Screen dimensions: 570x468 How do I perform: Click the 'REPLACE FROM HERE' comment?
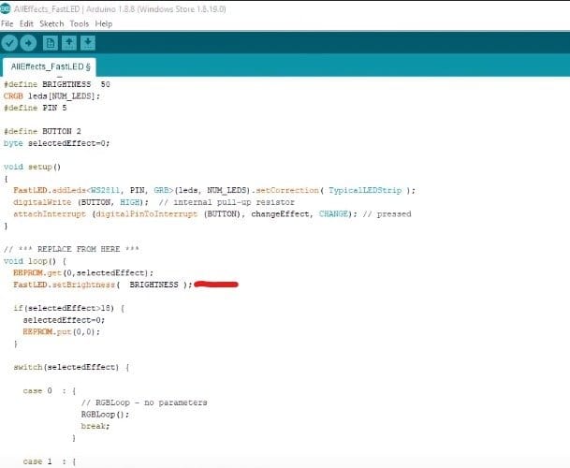(x=72, y=250)
